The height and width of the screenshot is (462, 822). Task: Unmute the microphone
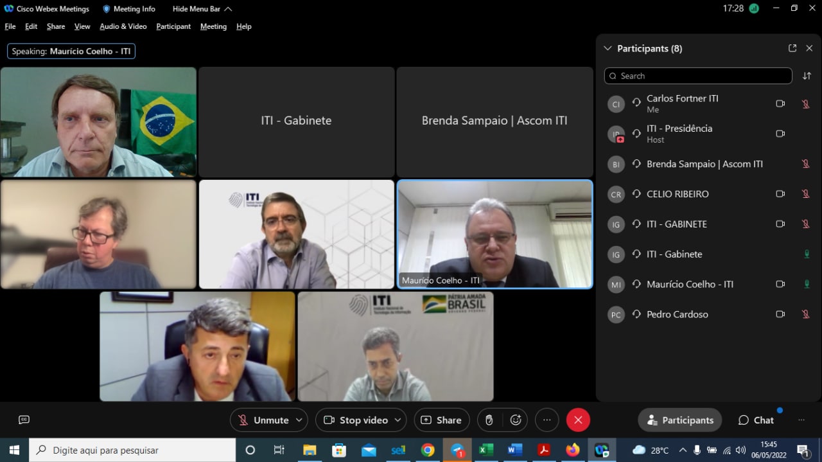pos(263,420)
